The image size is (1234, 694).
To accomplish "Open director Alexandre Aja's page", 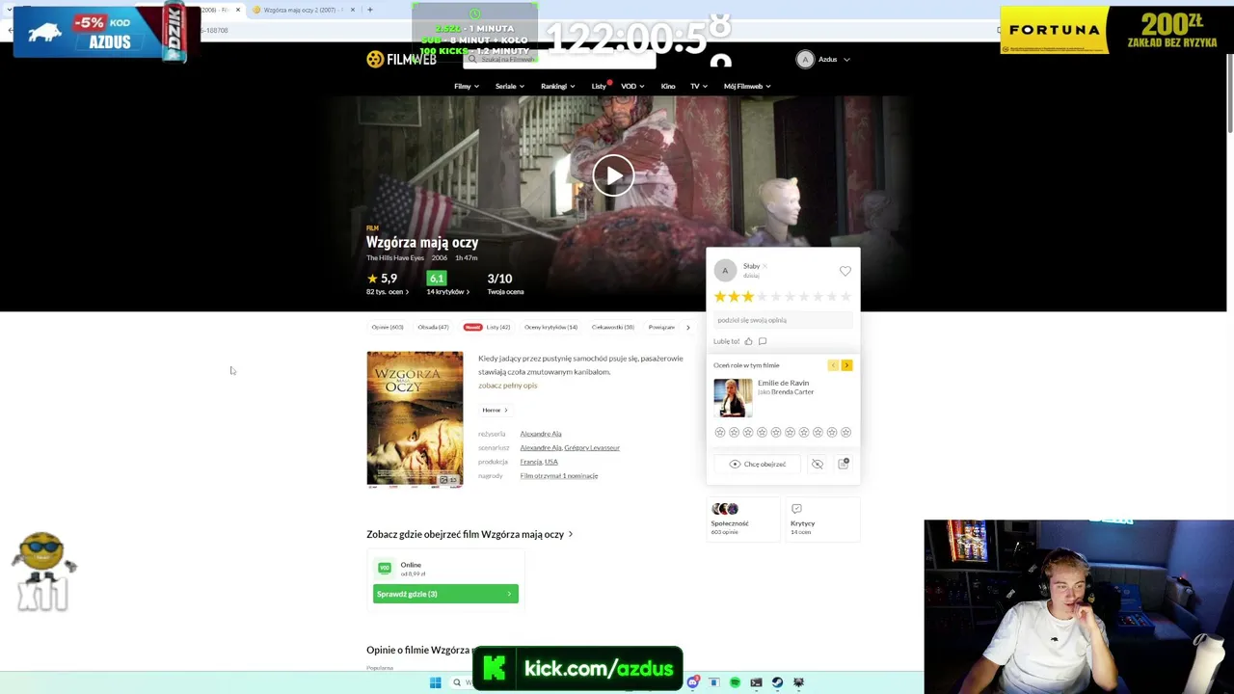I will click(x=541, y=434).
